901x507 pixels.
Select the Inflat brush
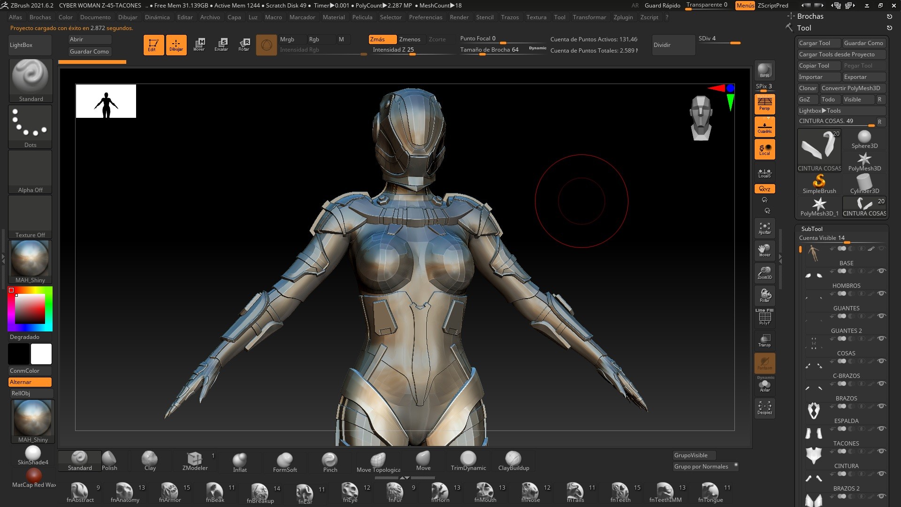[x=240, y=461]
